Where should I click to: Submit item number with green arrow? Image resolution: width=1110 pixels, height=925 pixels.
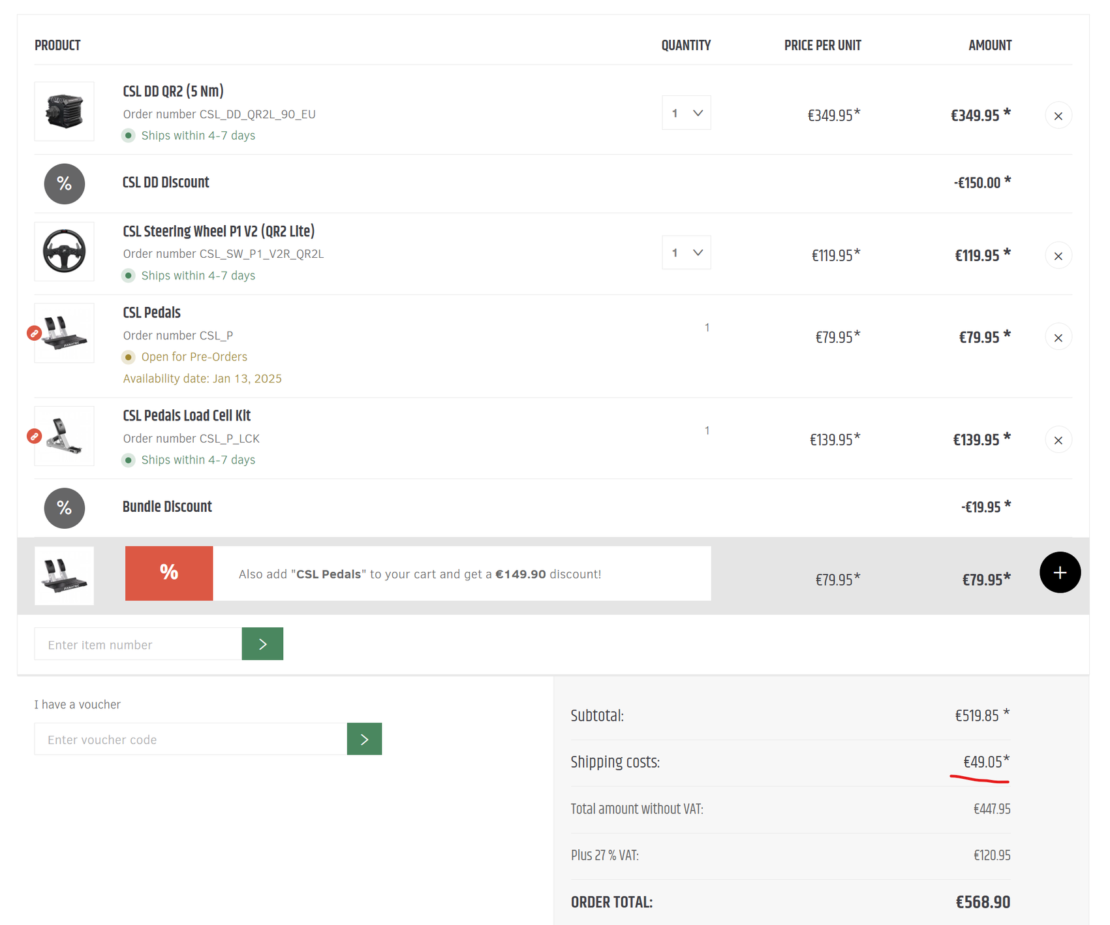(x=262, y=644)
